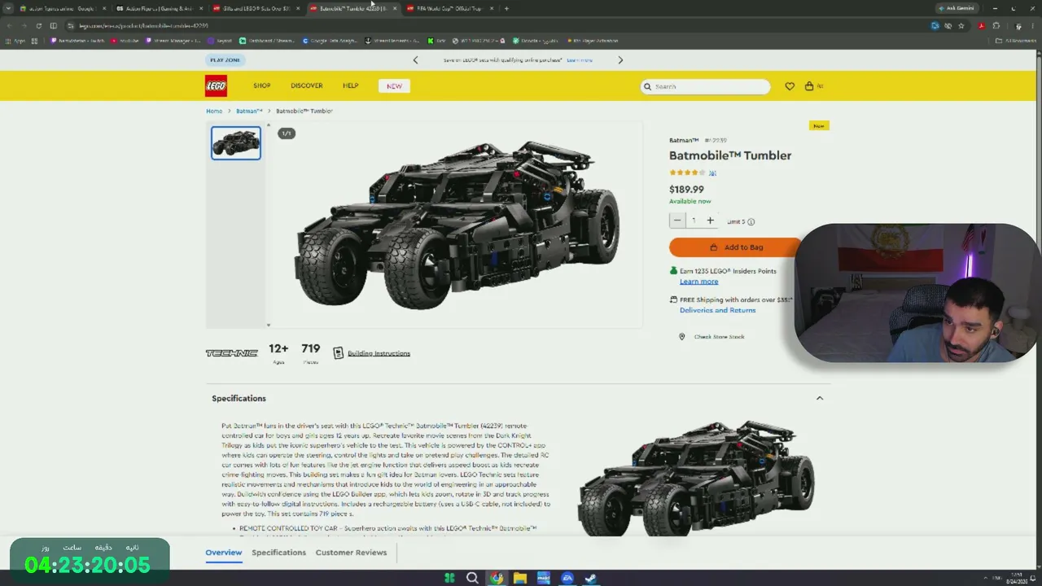Open the Chrome Apps bookmark shortcut
The height and width of the screenshot is (586, 1042).
(x=16, y=41)
